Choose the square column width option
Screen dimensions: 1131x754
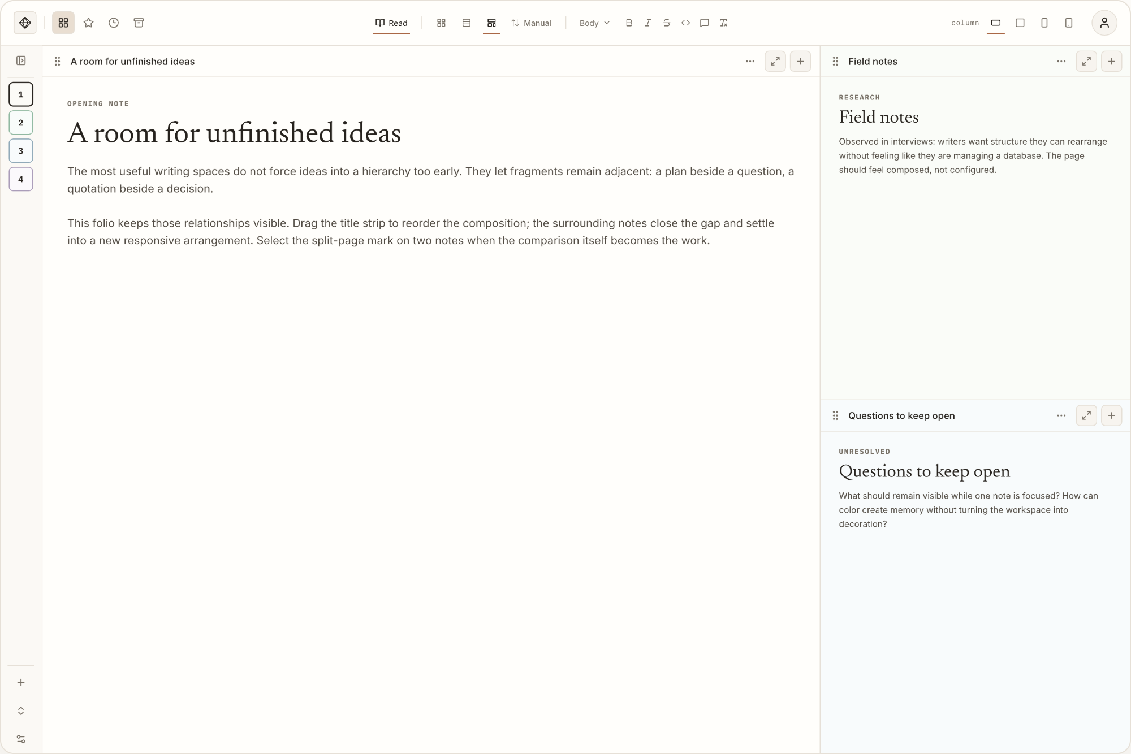(1020, 23)
